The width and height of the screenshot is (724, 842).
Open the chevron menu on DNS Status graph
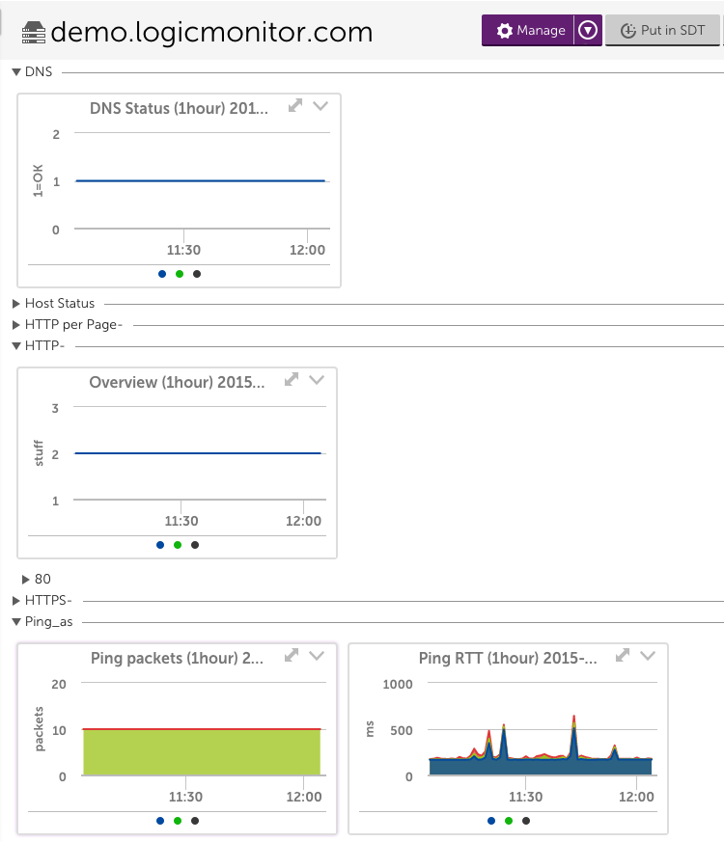tap(322, 107)
